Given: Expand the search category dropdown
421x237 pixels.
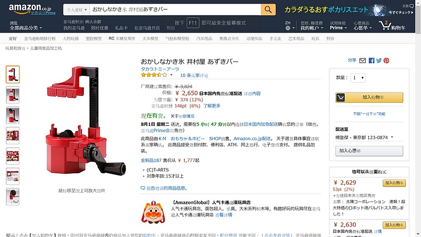Looking at the screenshot, I should [77, 9].
